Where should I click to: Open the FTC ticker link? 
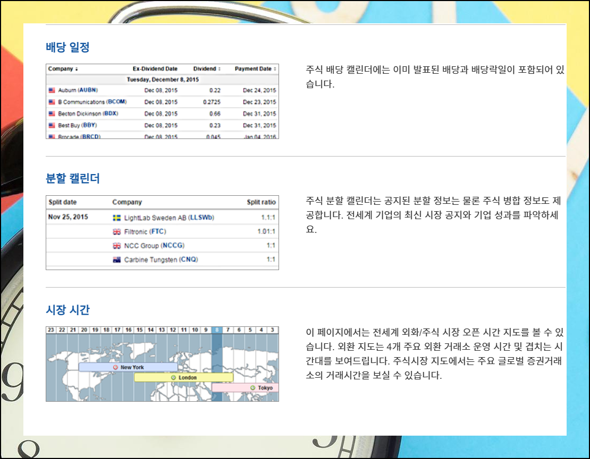pos(158,231)
